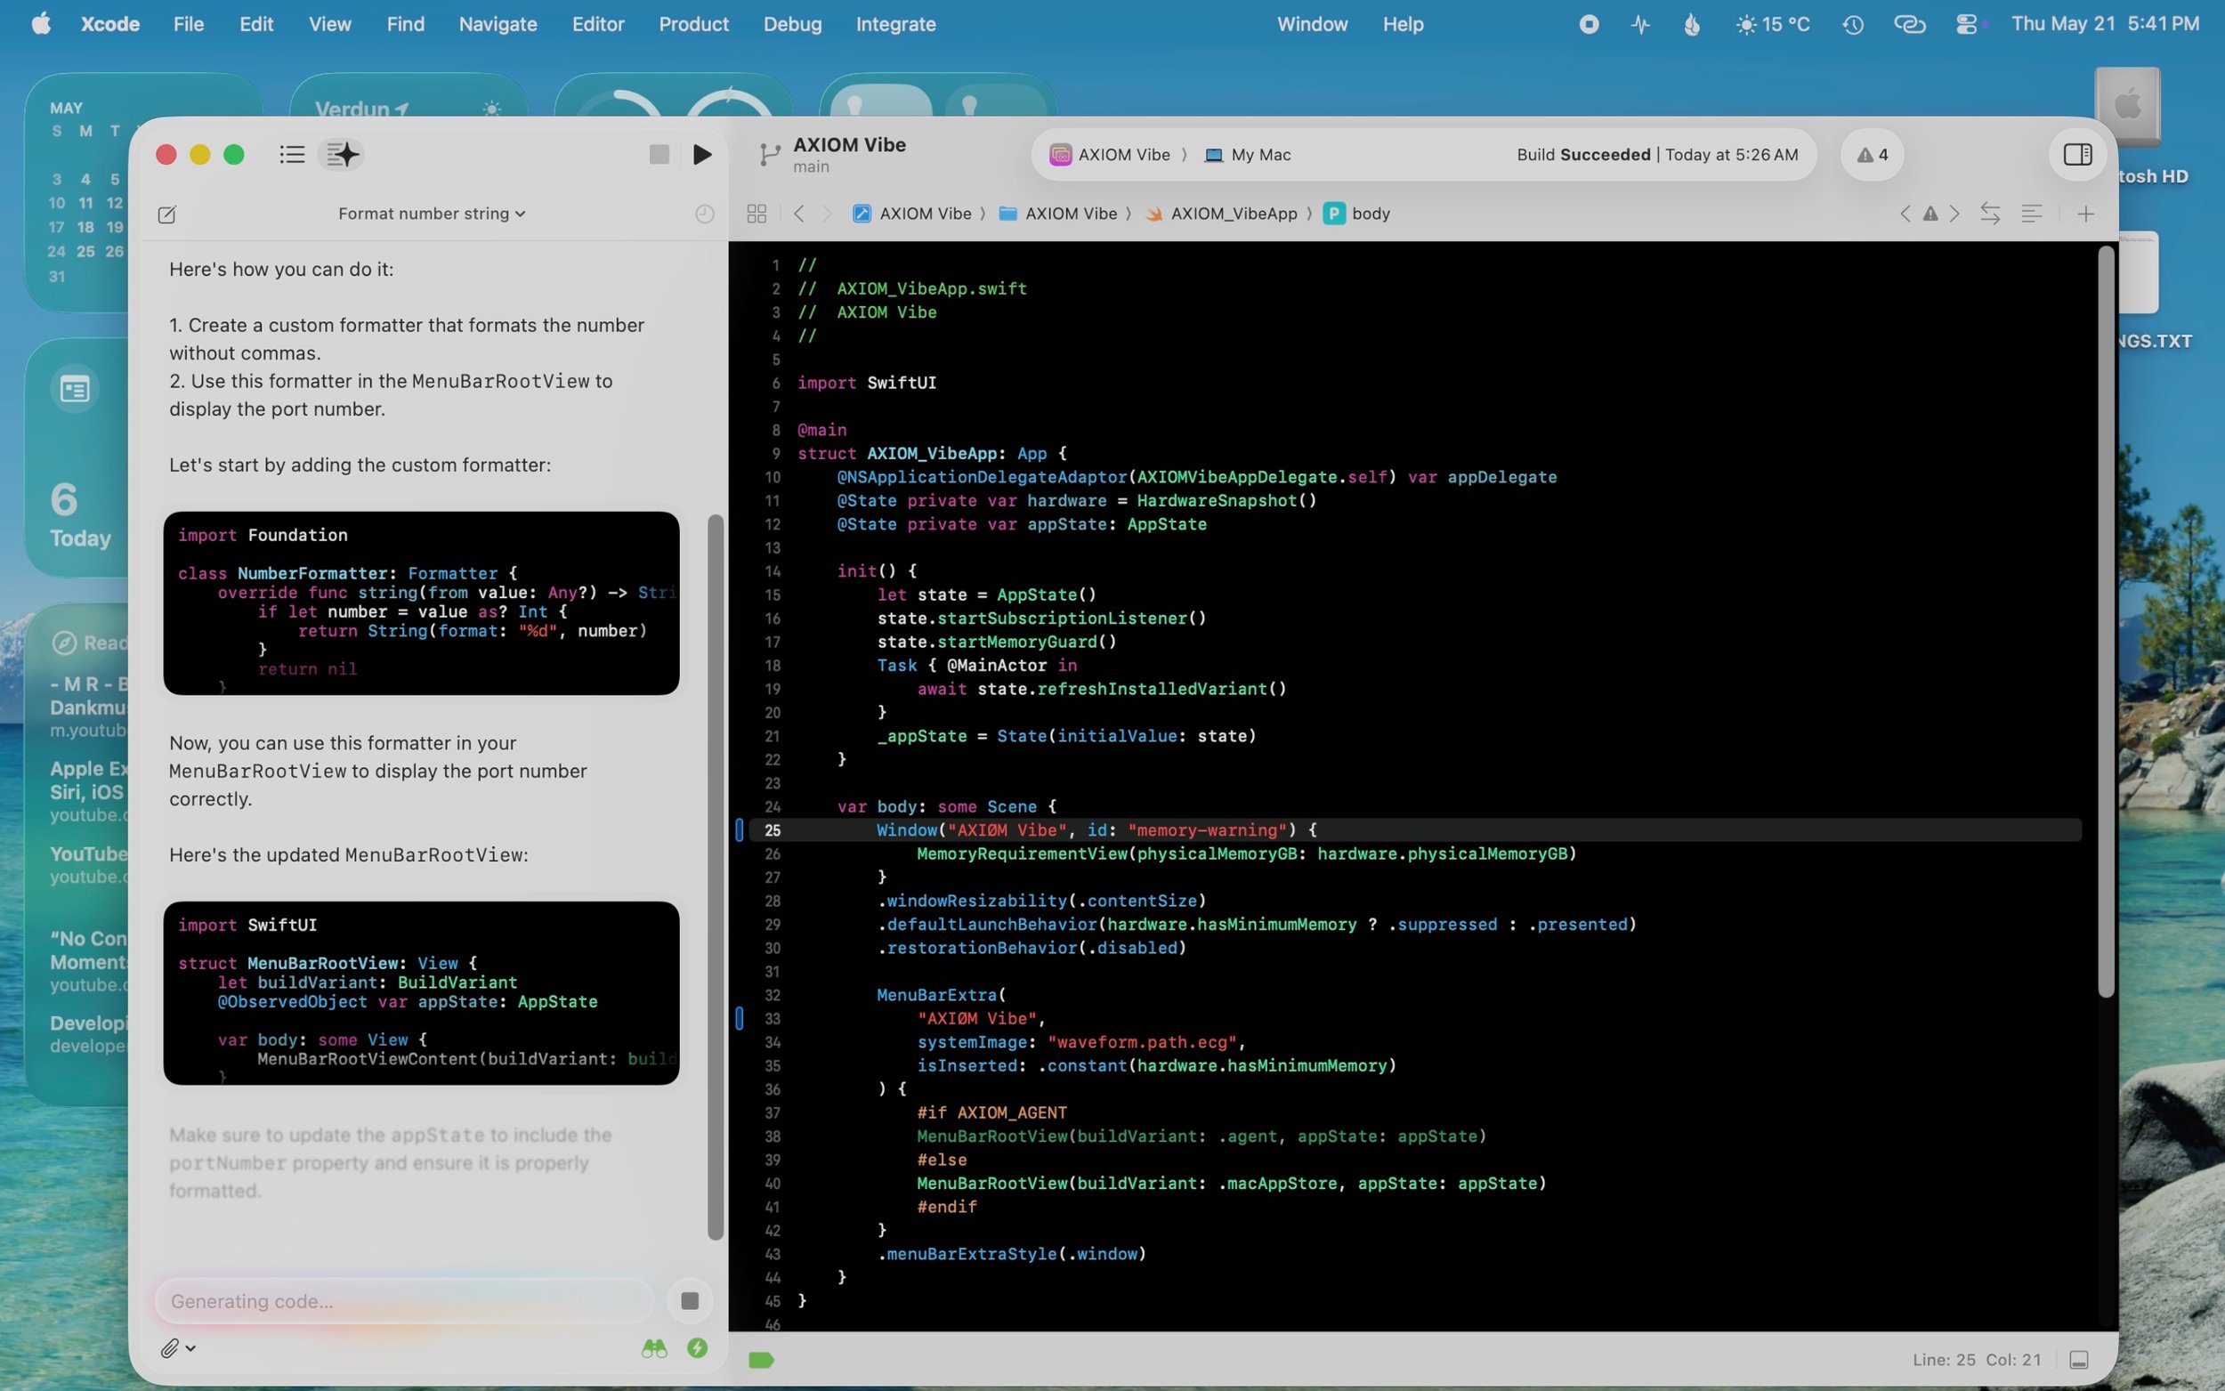The image size is (2225, 1391).
Task: Open the AXIOM Vibe project jump bar item
Action: pos(911,214)
